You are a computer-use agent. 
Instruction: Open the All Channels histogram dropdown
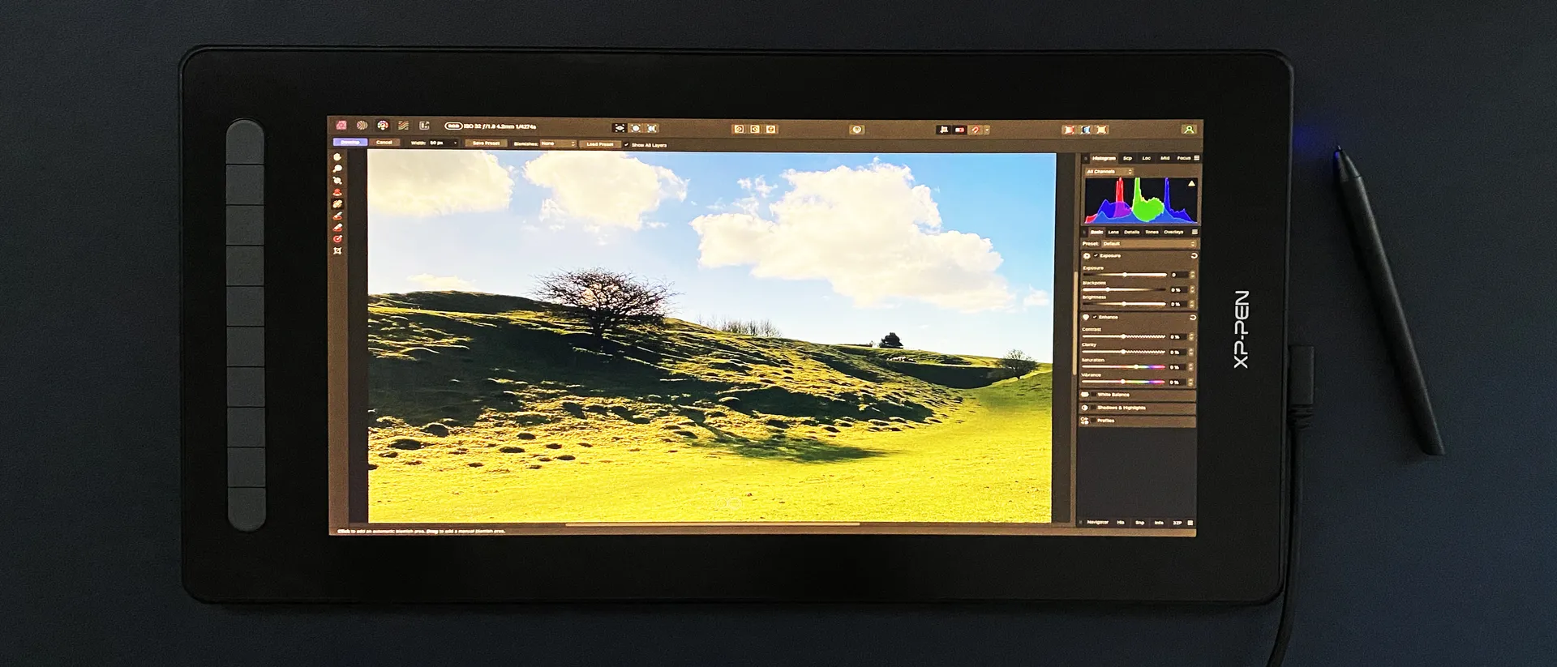coord(1109,172)
